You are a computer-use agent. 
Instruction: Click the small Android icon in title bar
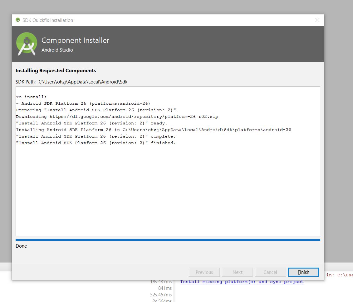click(18, 20)
